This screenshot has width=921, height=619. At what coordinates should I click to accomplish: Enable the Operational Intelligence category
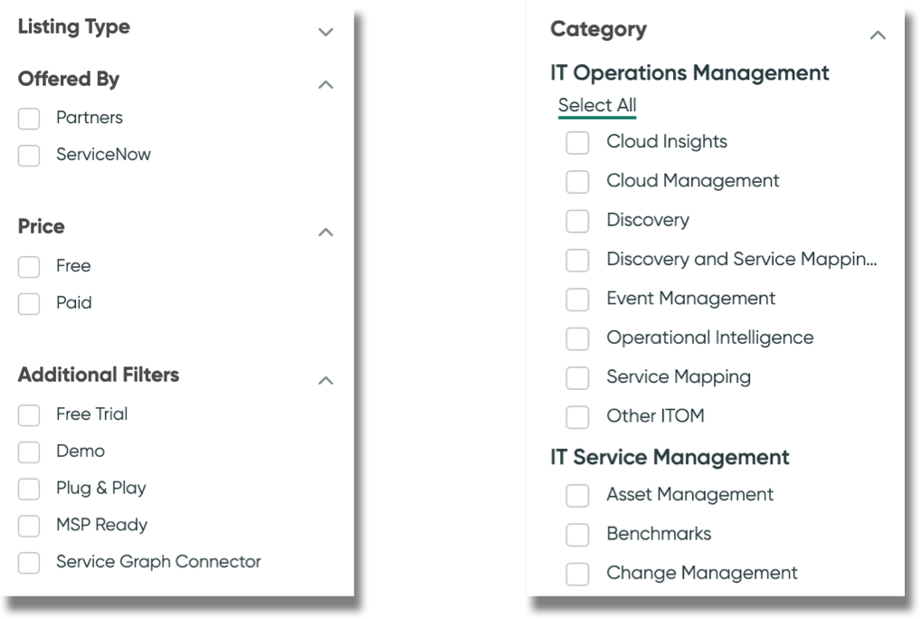click(577, 338)
